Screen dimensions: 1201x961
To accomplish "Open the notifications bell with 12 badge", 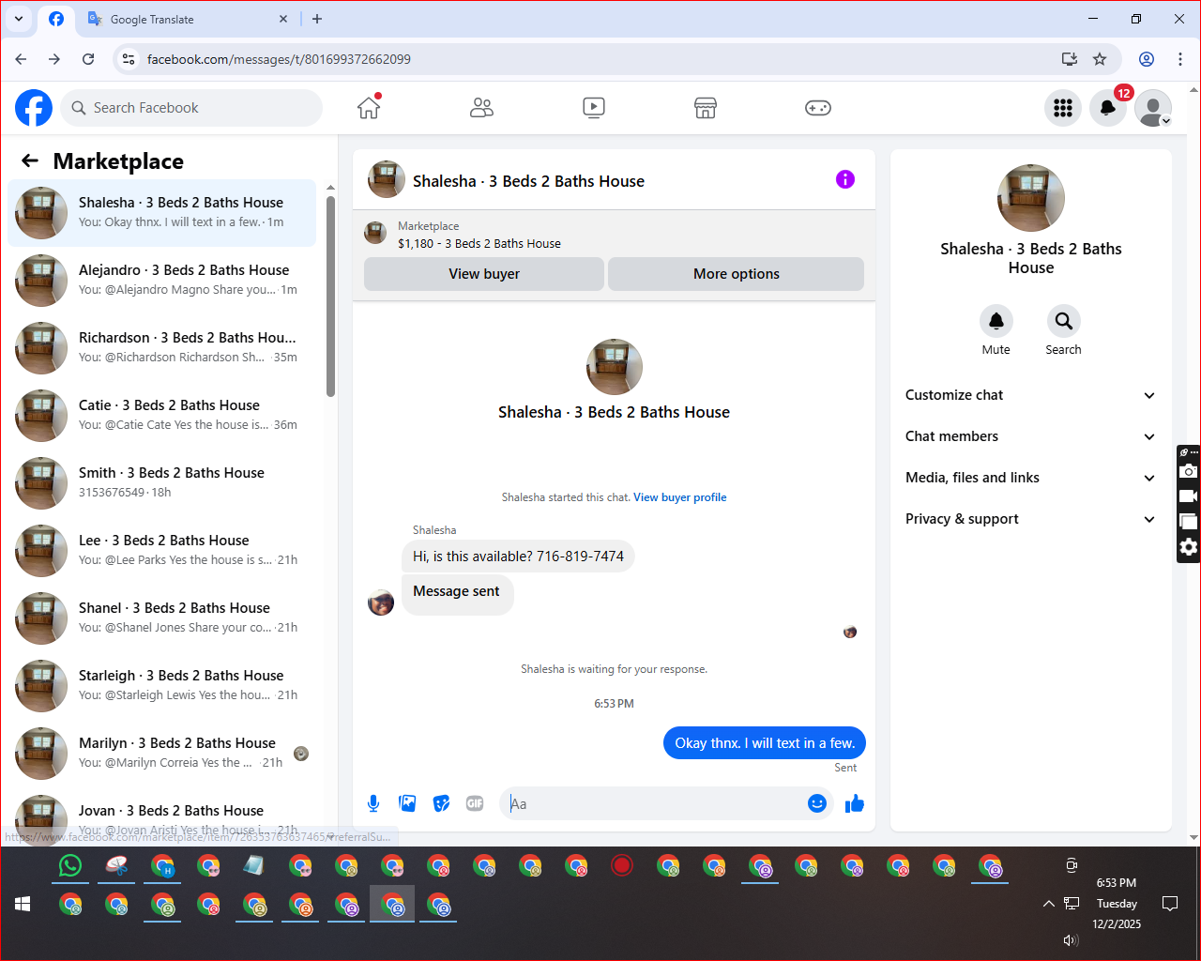I will click(1108, 108).
